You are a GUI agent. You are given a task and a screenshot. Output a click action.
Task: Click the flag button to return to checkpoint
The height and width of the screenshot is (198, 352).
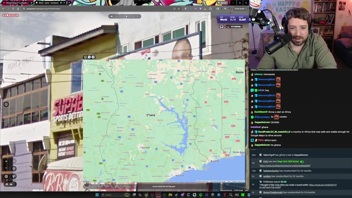coord(14,177)
